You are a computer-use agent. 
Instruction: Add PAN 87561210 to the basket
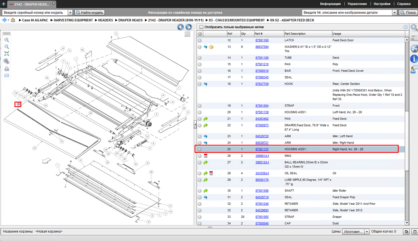200,64
